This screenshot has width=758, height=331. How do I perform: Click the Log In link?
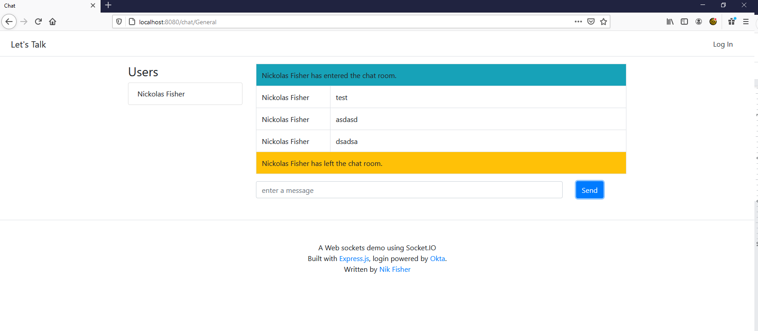(723, 44)
